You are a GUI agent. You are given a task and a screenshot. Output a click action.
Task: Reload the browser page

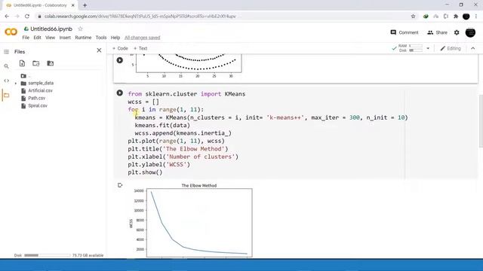tap(27, 17)
